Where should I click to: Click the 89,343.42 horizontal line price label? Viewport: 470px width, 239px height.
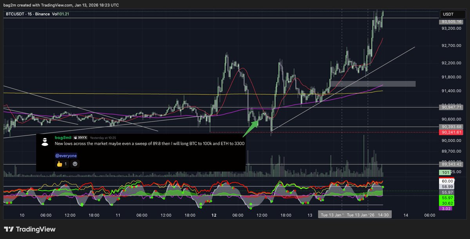click(x=451, y=164)
